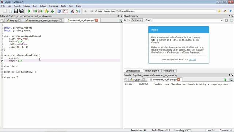
Task: Open the Search menu
Action: pyautogui.click(x=17, y=6)
